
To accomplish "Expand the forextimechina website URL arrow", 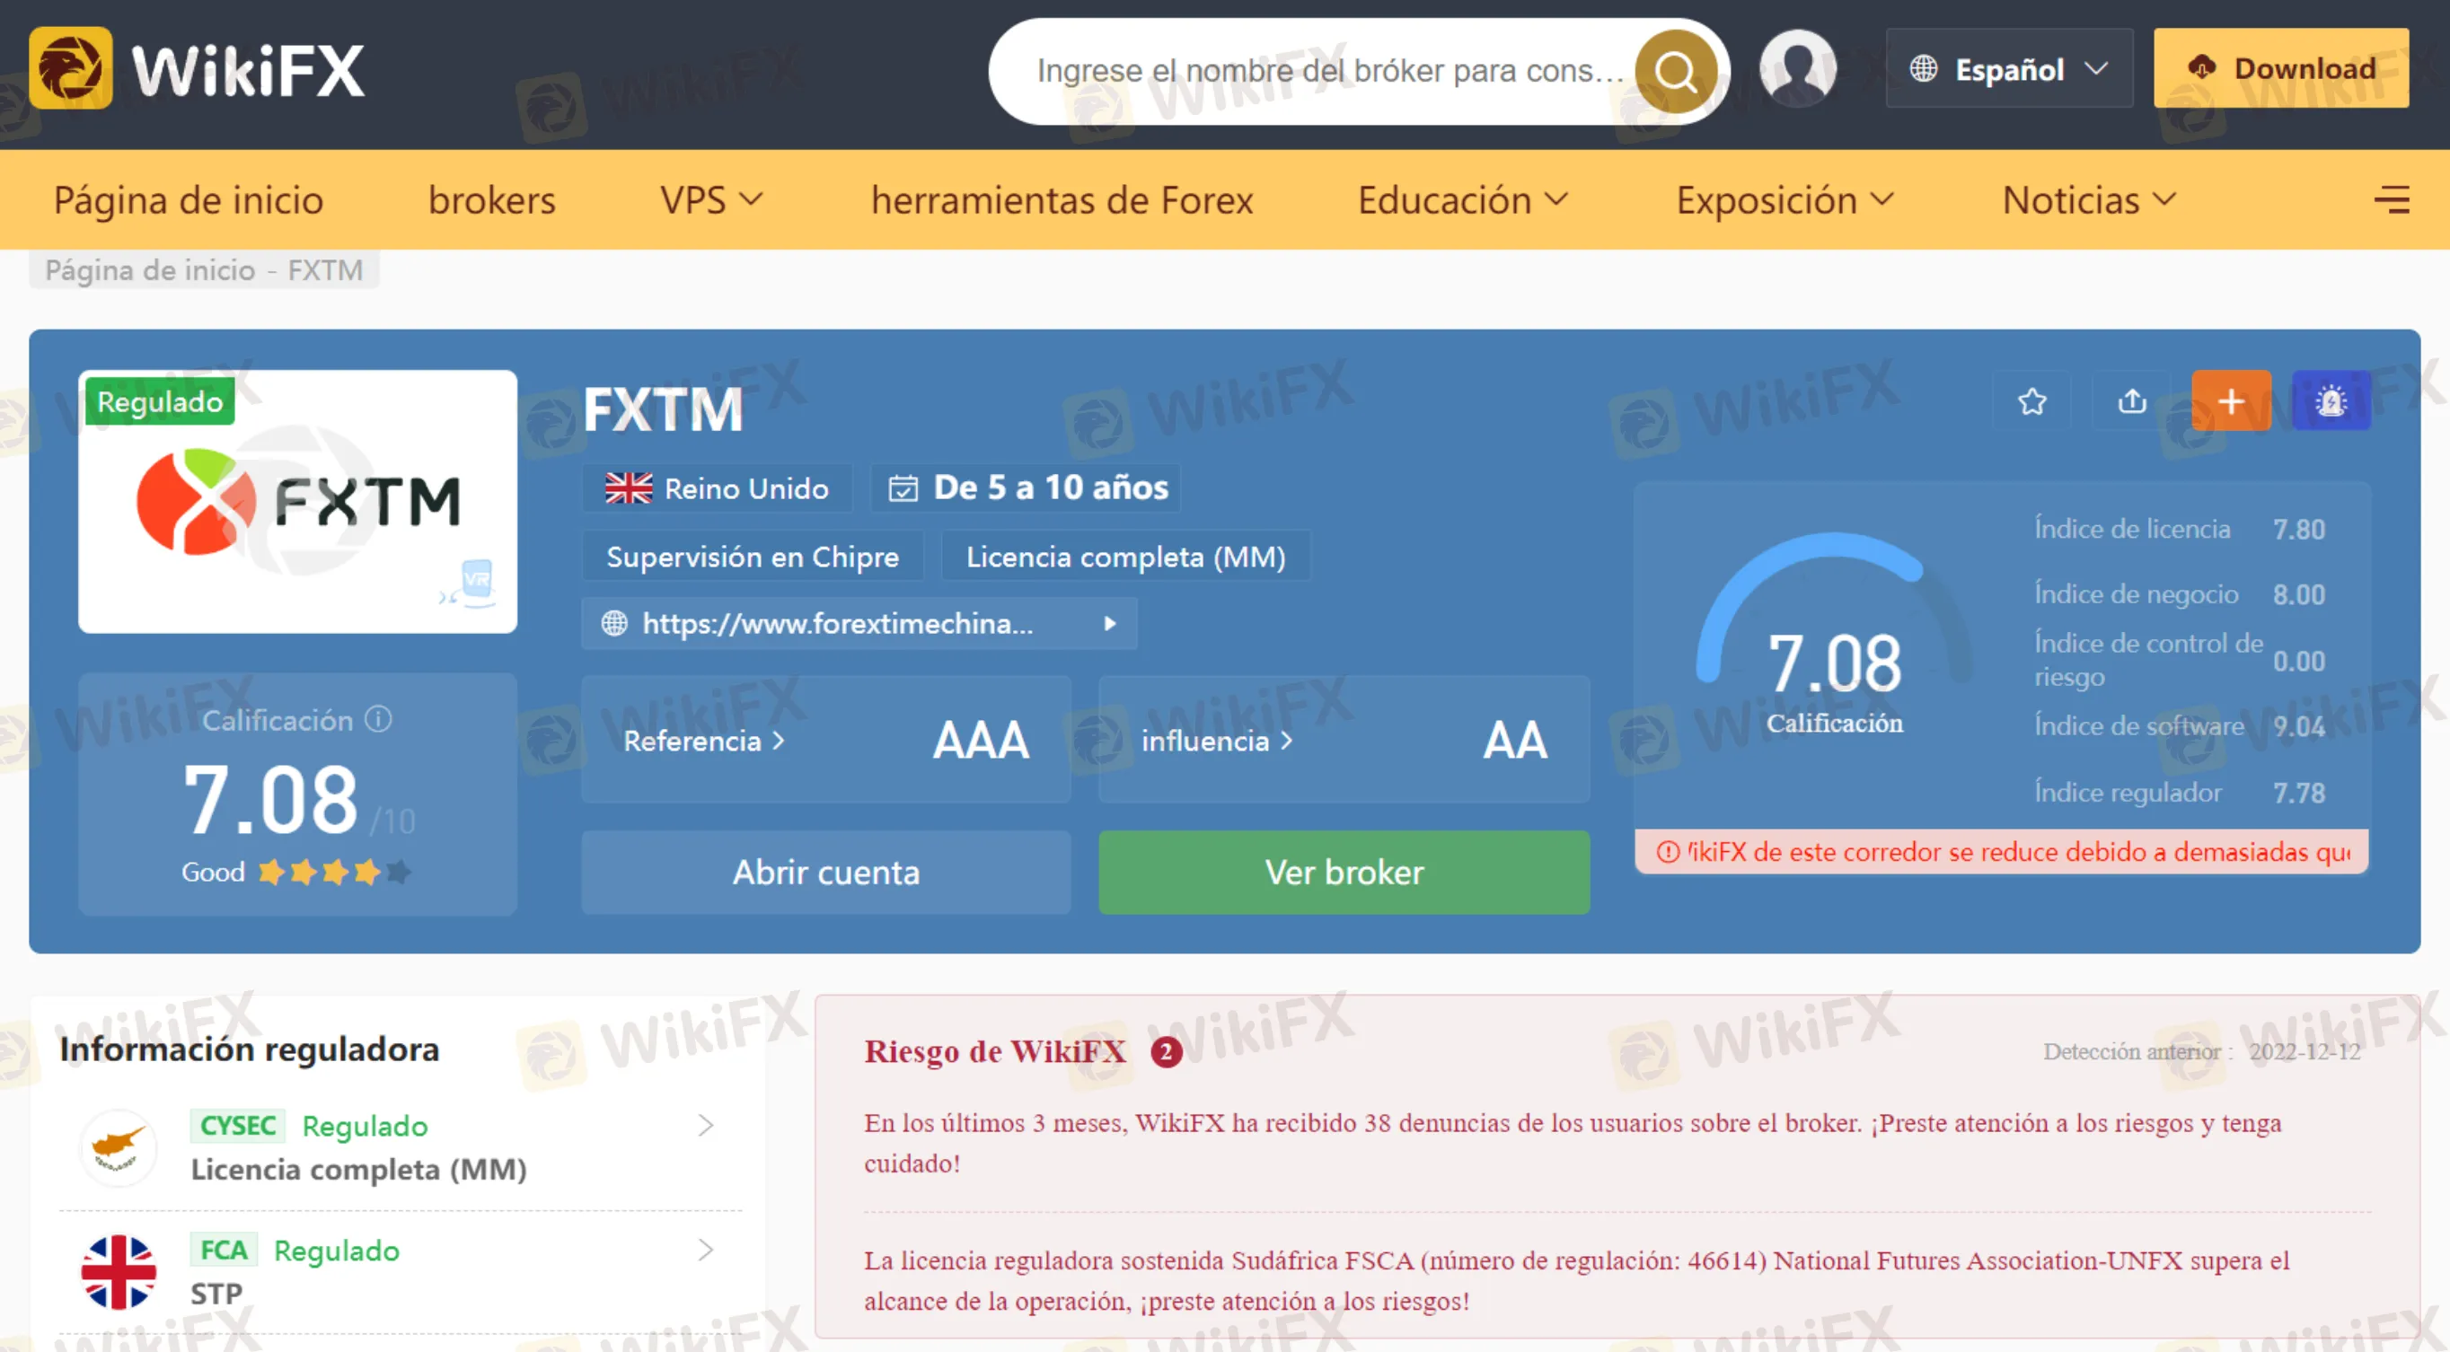I will click(1109, 624).
